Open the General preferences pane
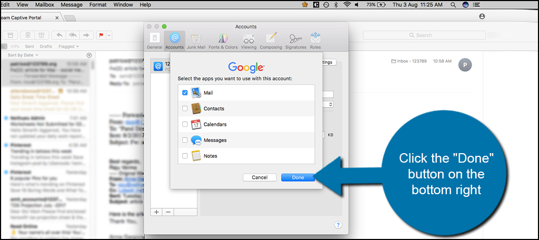Viewport: 539px width, 240px height. (154, 41)
